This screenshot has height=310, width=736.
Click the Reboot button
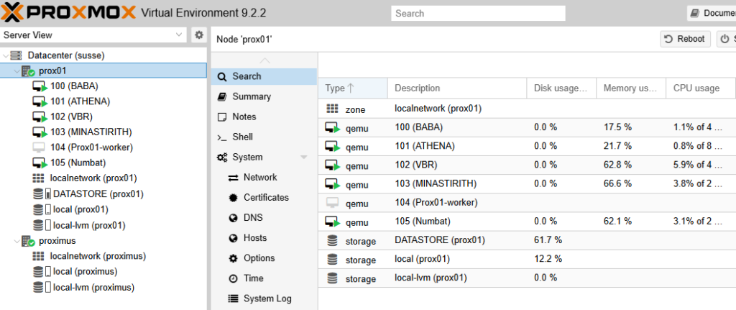tap(685, 39)
